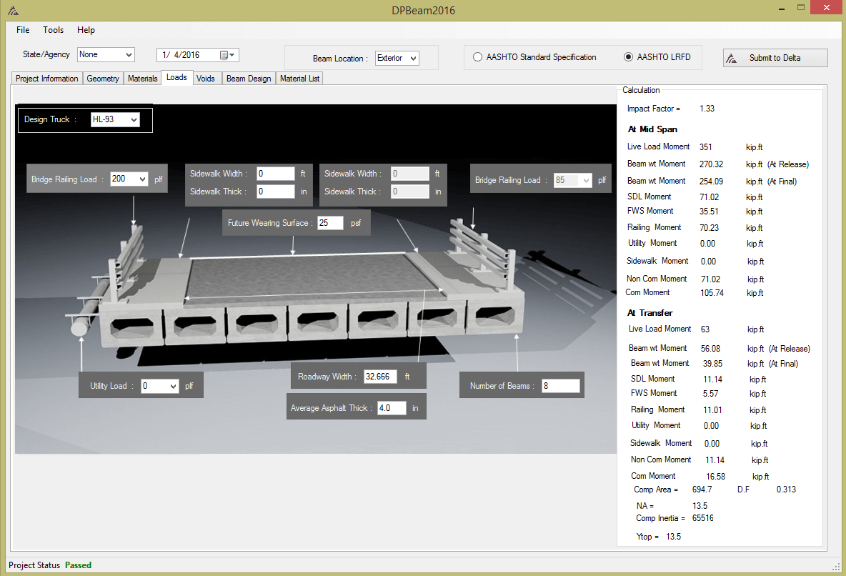Open the left Bridge Railing Load dropdown
Viewport: 846px width, 576px height.
[x=141, y=179]
